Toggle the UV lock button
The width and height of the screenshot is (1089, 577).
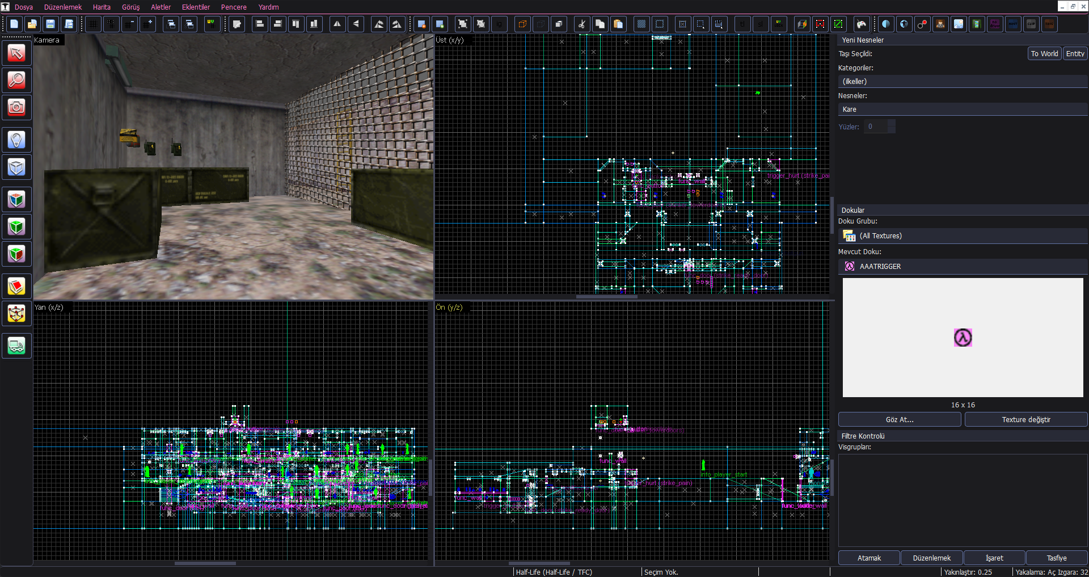pyautogui.click(x=779, y=24)
